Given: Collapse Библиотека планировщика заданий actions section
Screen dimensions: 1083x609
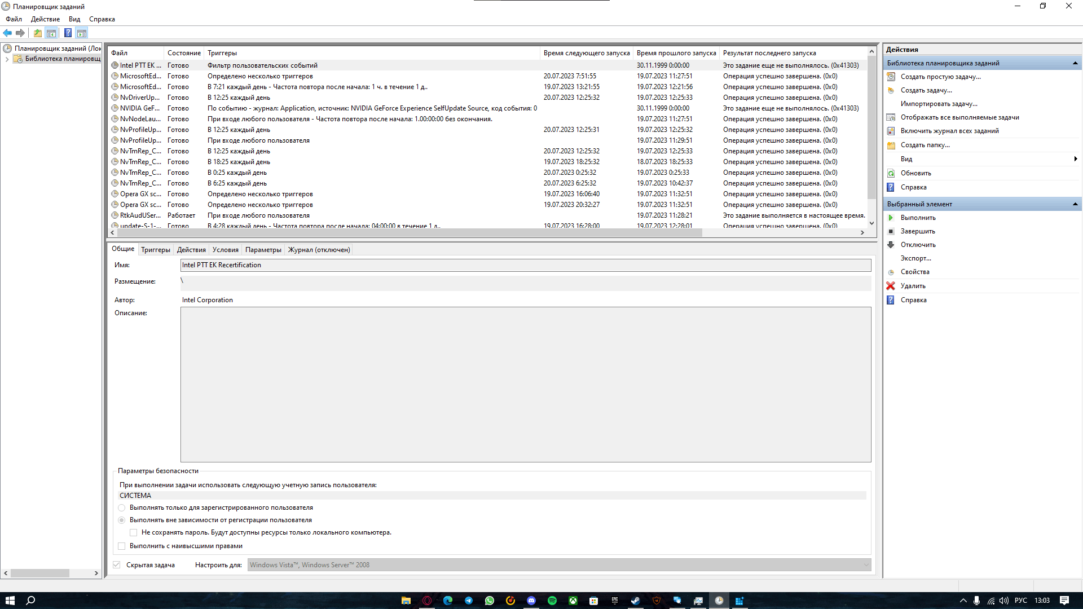Looking at the screenshot, I should [1075, 63].
